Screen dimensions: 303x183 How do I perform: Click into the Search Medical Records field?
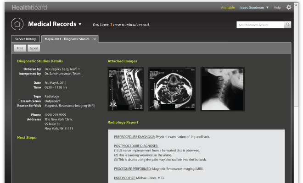pos(260,25)
